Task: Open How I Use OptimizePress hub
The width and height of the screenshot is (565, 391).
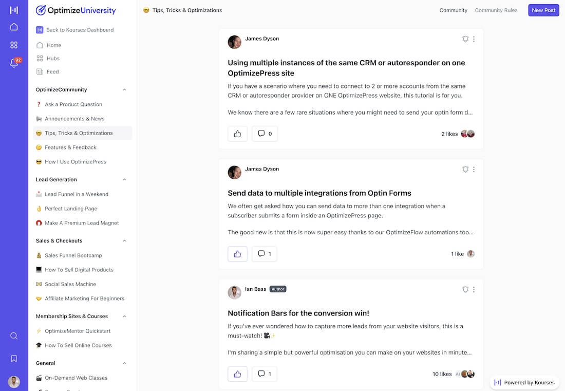Action: pyautogui.click(x=82, y=162)
